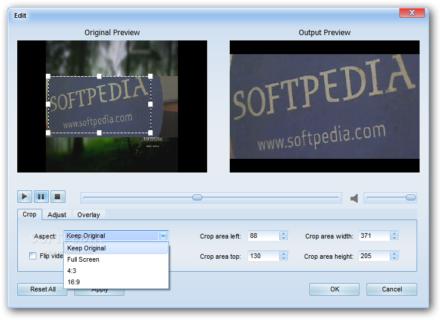
Task: Click the volume slider thumb
Action: click(x=411, y=197)
